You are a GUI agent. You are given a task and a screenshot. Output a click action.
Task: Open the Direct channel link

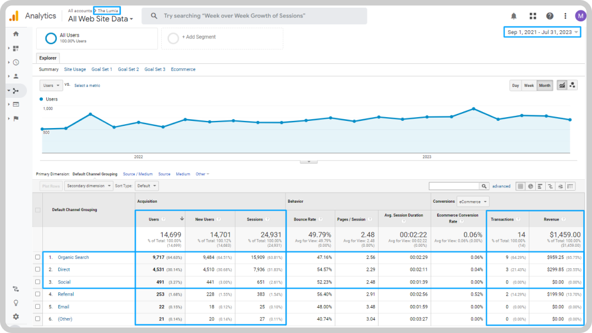click(64, 270)
